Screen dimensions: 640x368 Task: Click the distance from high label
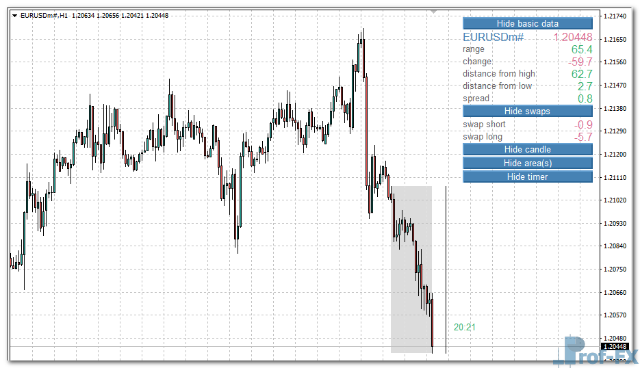tap(499, 74)
